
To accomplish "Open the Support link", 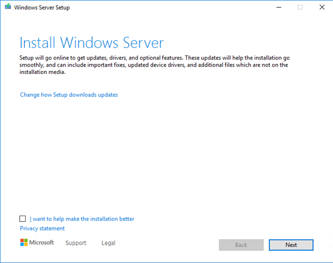I will click(x=76, y=243).
